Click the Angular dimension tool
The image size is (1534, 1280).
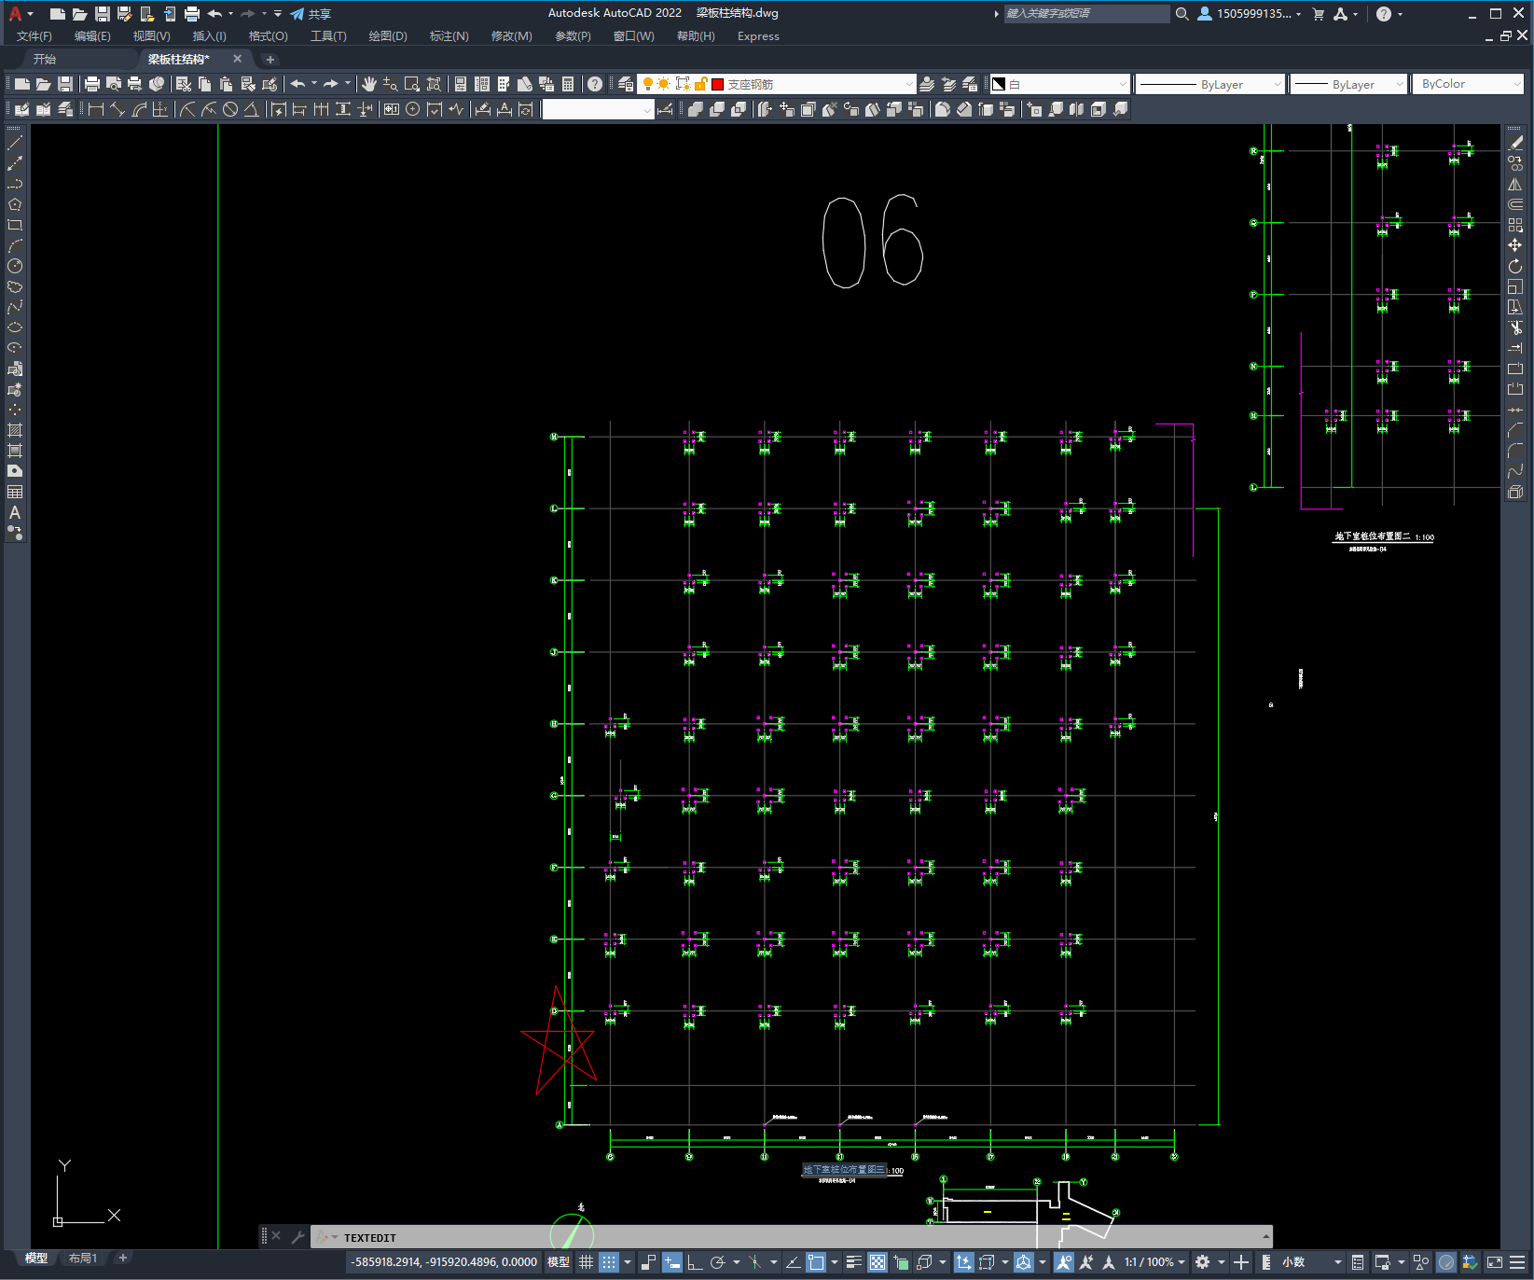click(x=252, y=109)
